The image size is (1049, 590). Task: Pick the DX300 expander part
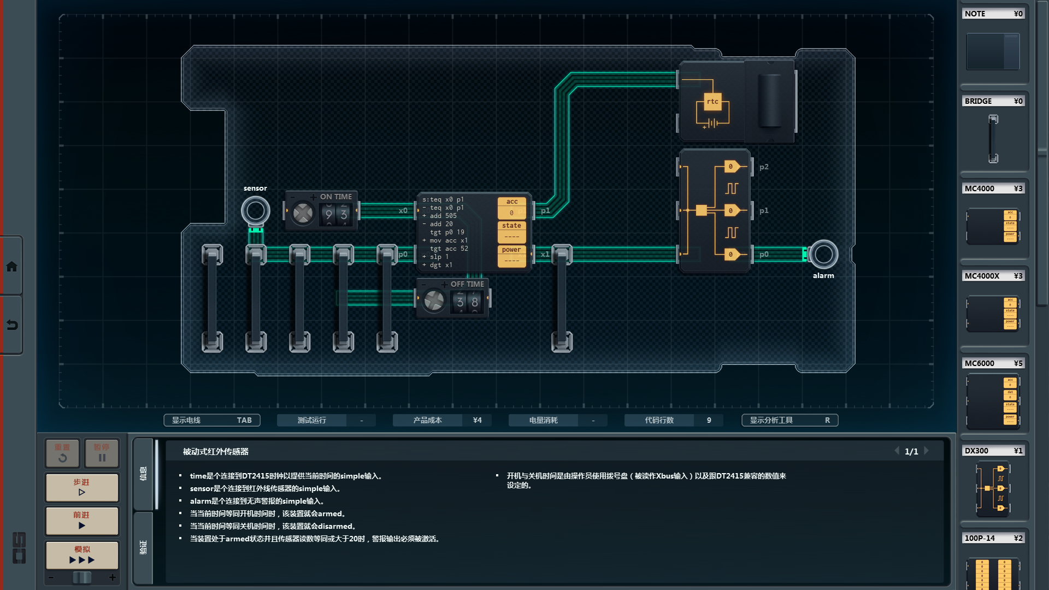(x=993, y=488)
